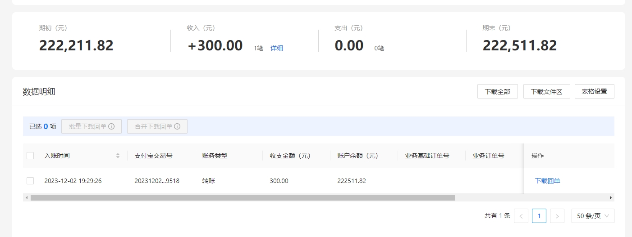Click info icon beside 合并下载回单
The image size is (632, 237).
(x=177, y=126)
